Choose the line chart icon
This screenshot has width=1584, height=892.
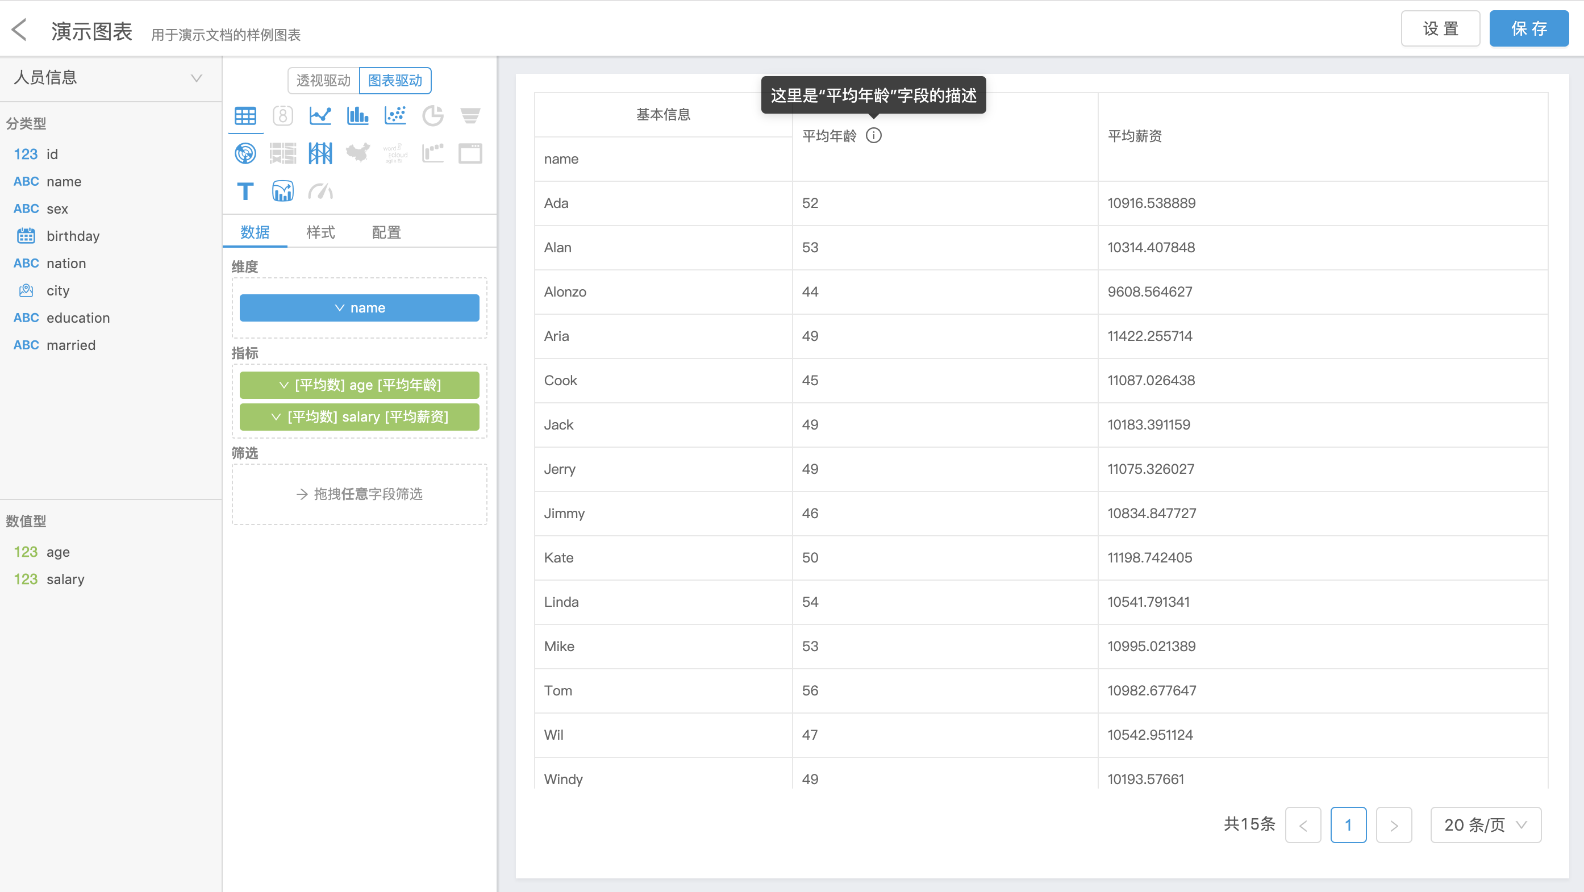click(320, 115)
